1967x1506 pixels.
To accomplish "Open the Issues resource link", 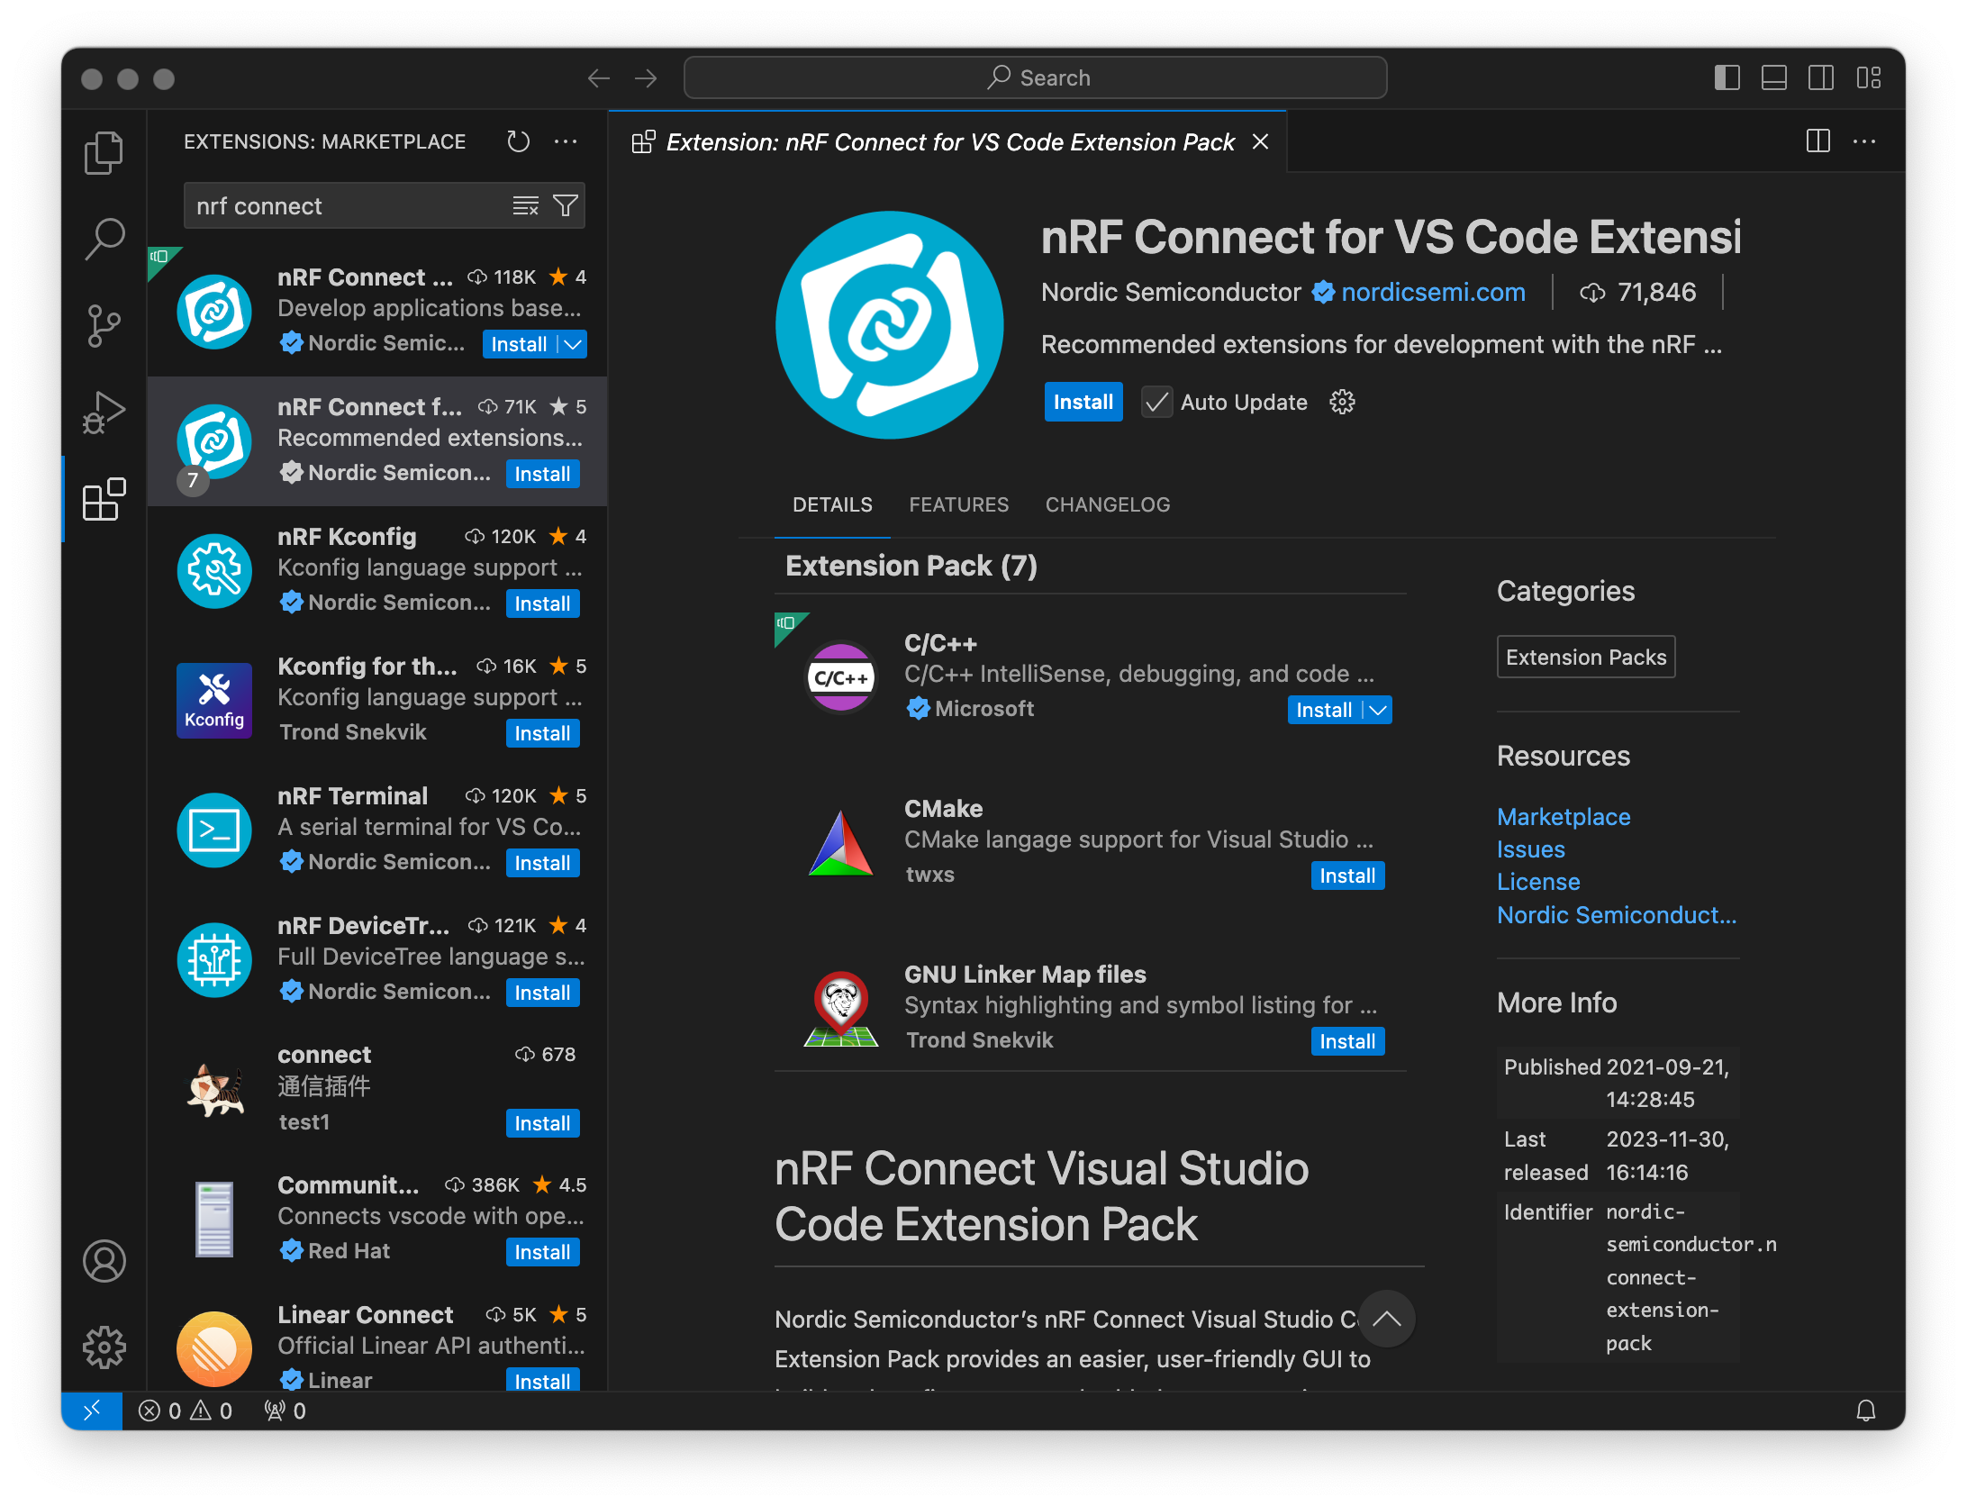I will tap(1530, 849).
